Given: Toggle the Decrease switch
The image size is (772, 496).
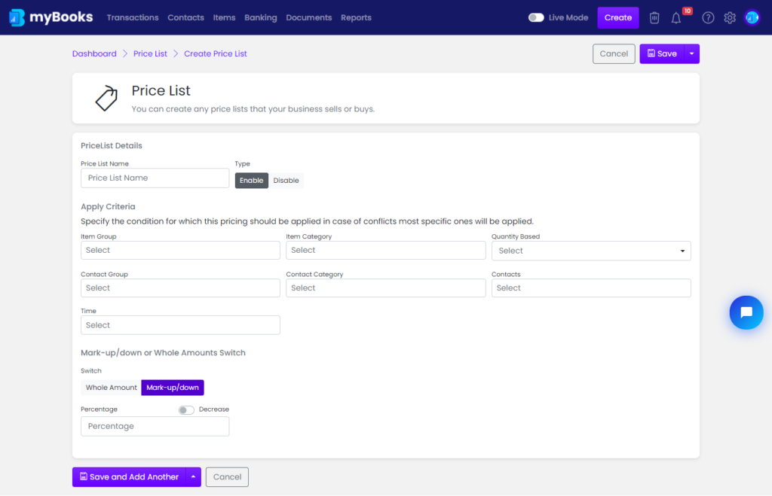Looking at the screenshot, I should pos(186,410).
